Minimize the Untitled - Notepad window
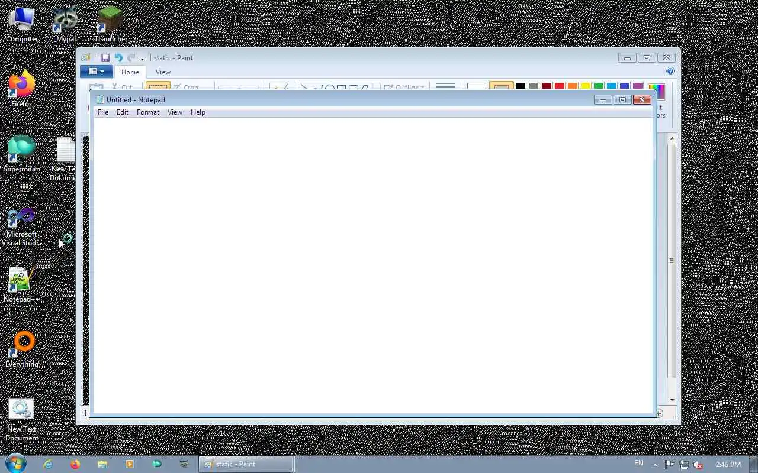The height and width of the screenshot is (473, 758). click(603, 100)
